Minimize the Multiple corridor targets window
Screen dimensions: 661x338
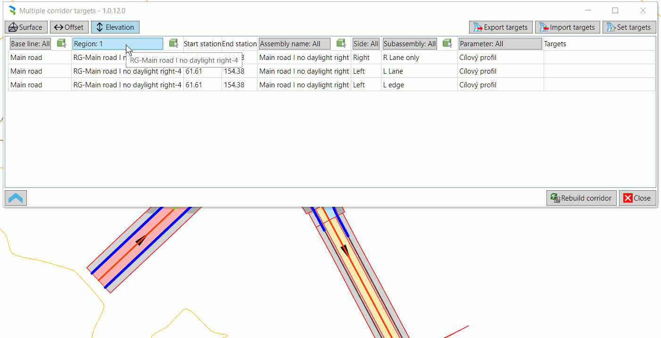(x=588, y=10)
